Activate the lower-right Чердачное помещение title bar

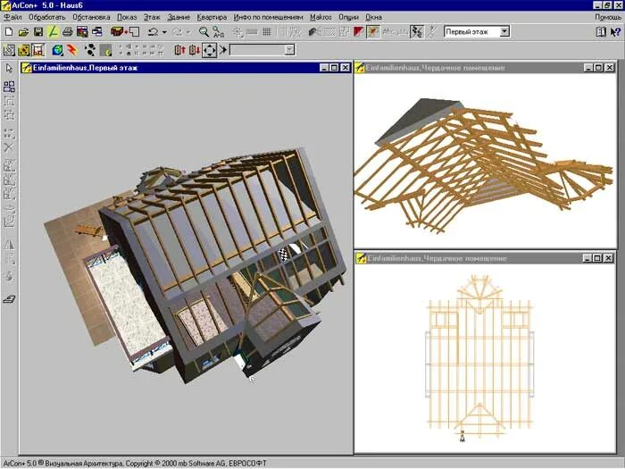pyautogui.click(x=485, y=258)
